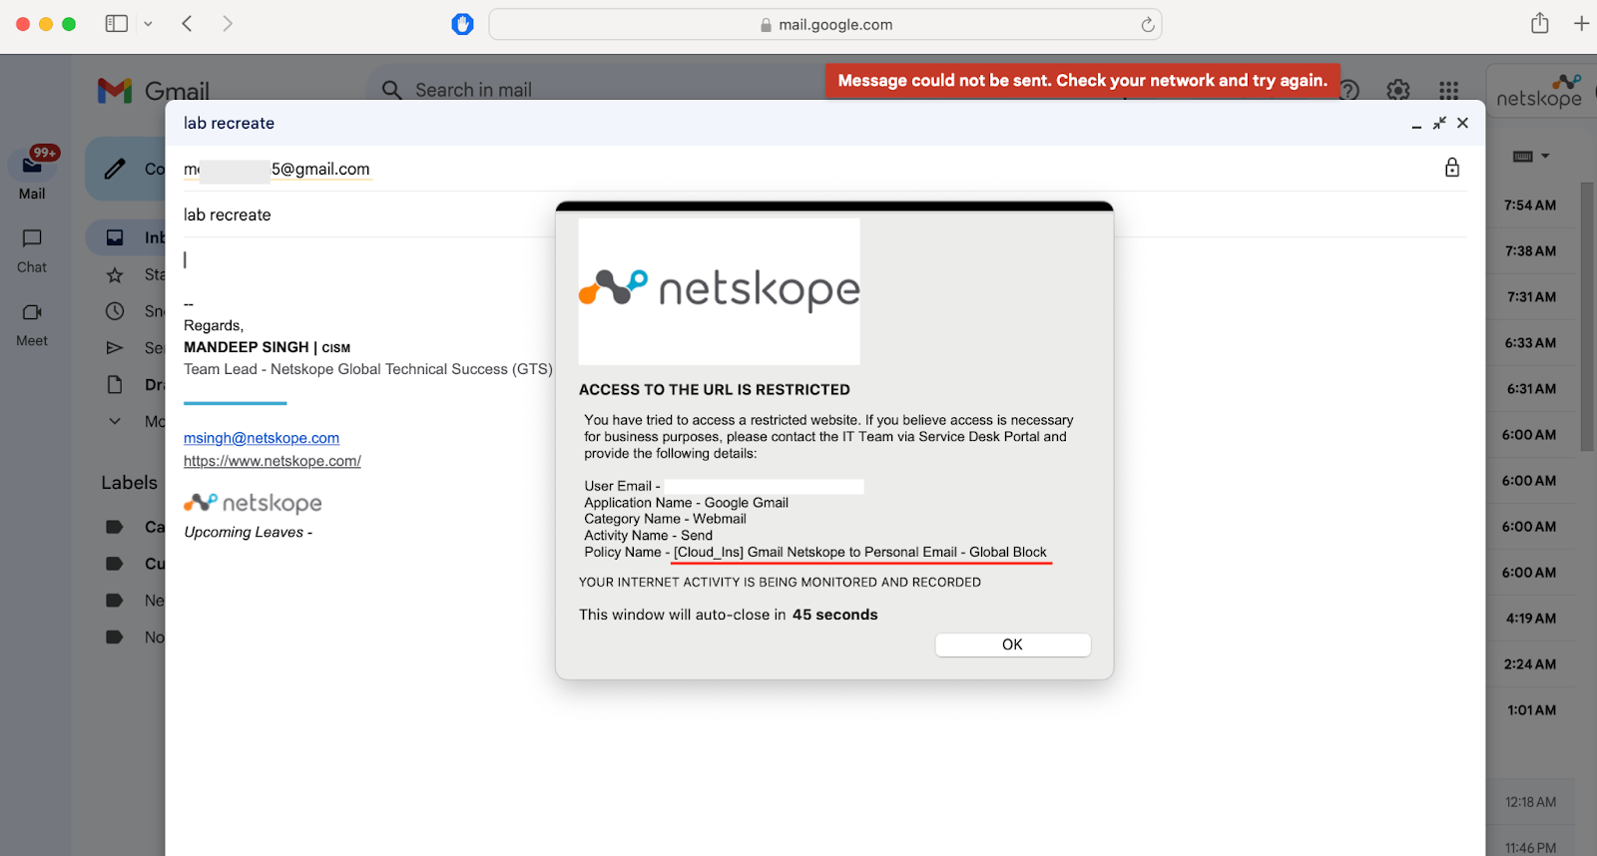This screenshot has width=1597, height=856.
Task: Open the email received at 7:38 AM
Action: tap(1530, 251)
